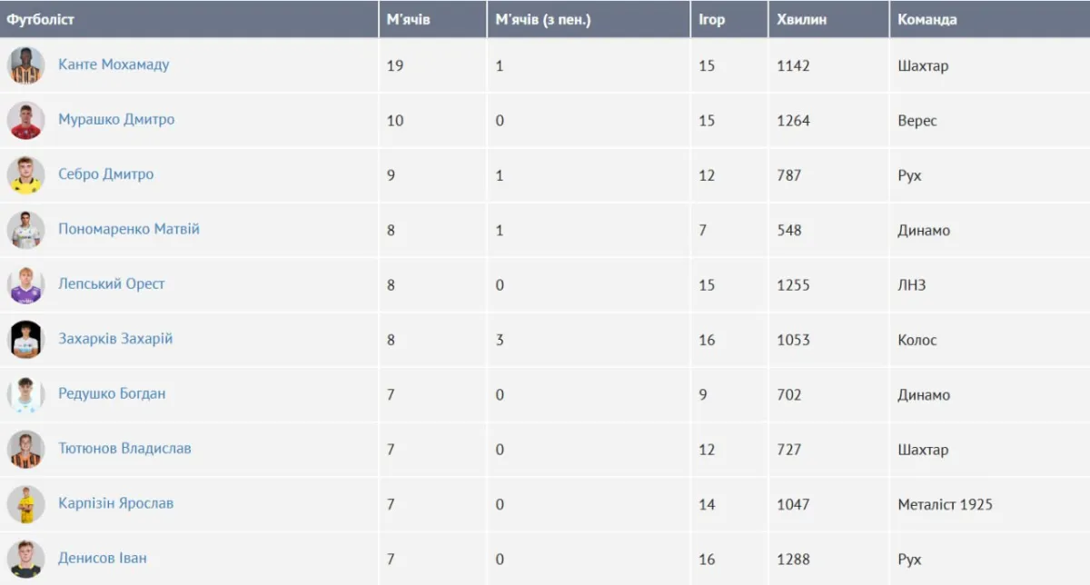Open Мурашко Дмитро profile link
1090x585 pixels.
[116, 119]
